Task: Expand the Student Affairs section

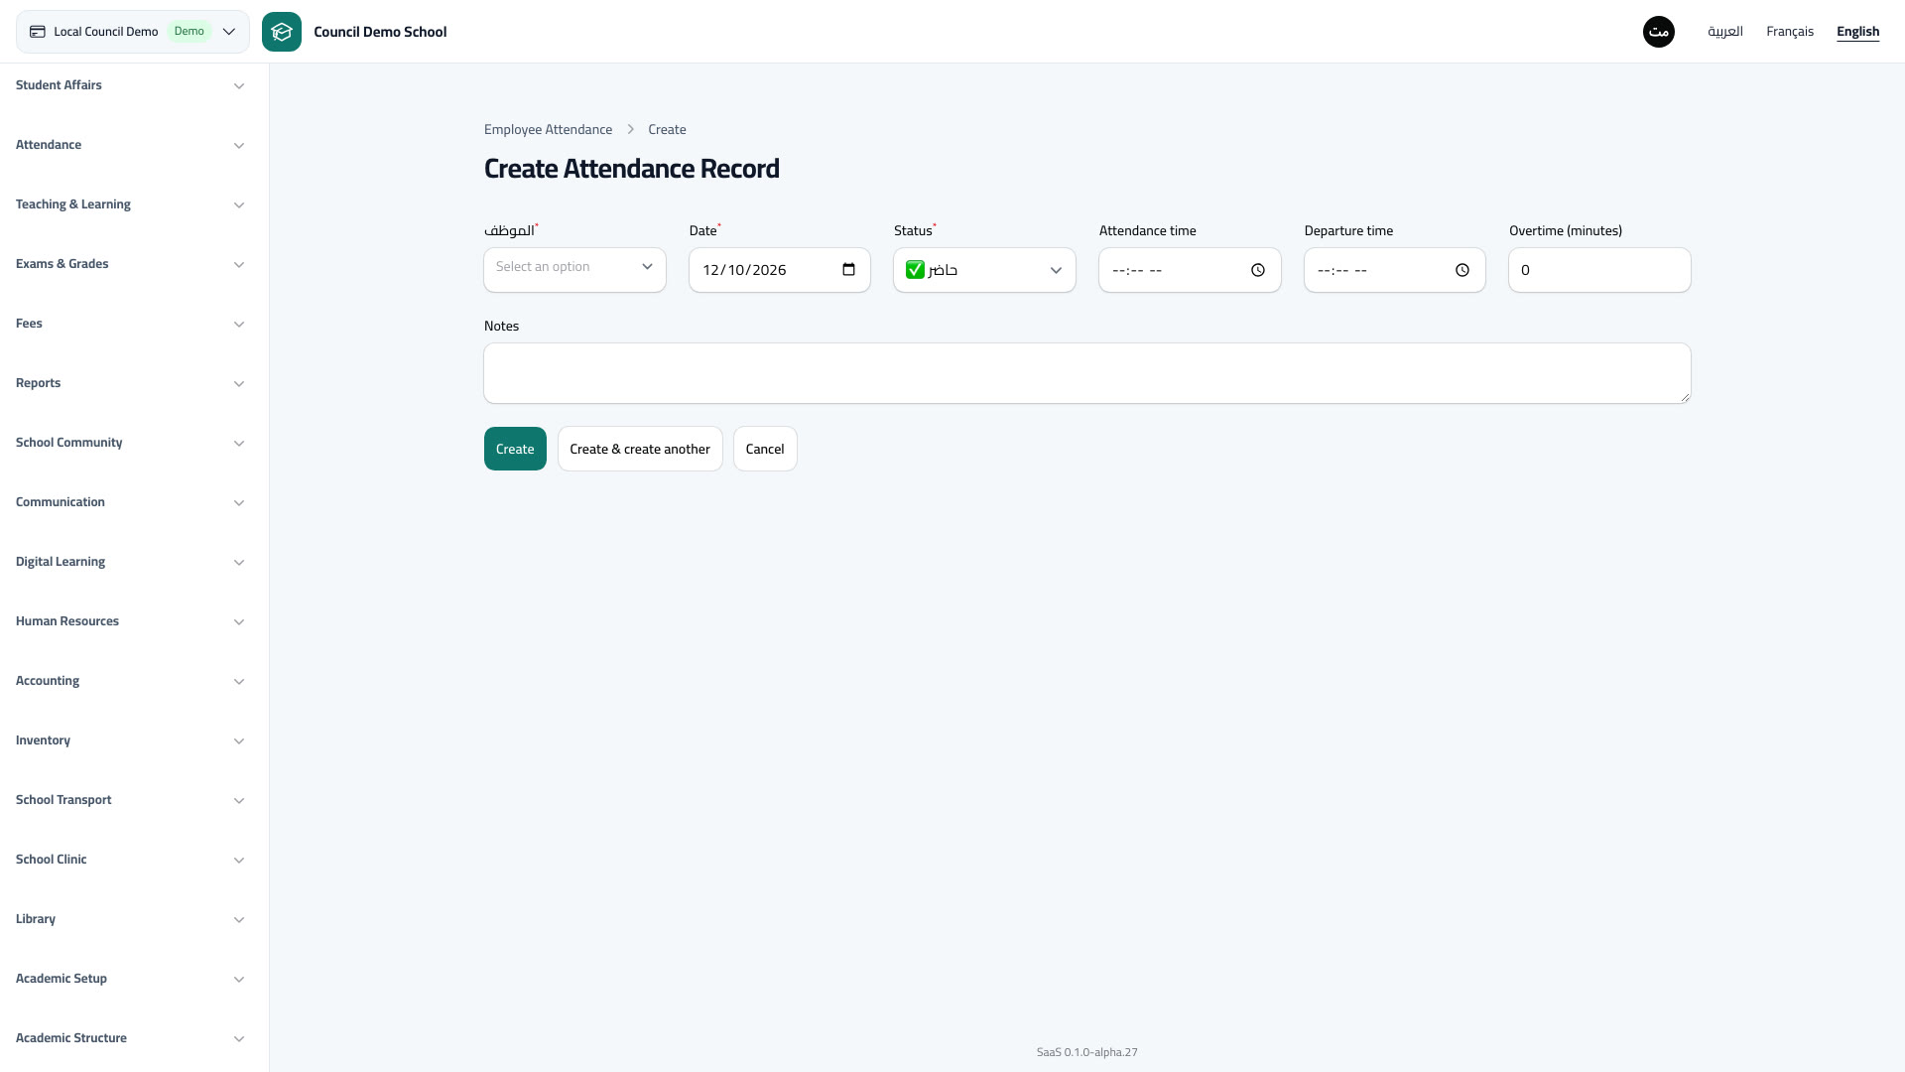Action: pyautogui.click(x=130, y=85)
